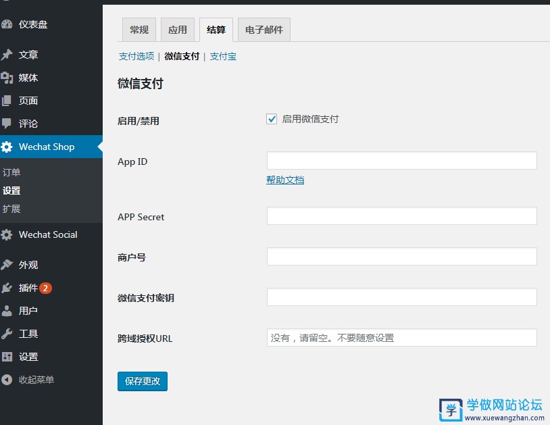The image size is (550, 425).
Task: Collapse the sidebar via 收起菜单
Action: click(x=30, y=380)
